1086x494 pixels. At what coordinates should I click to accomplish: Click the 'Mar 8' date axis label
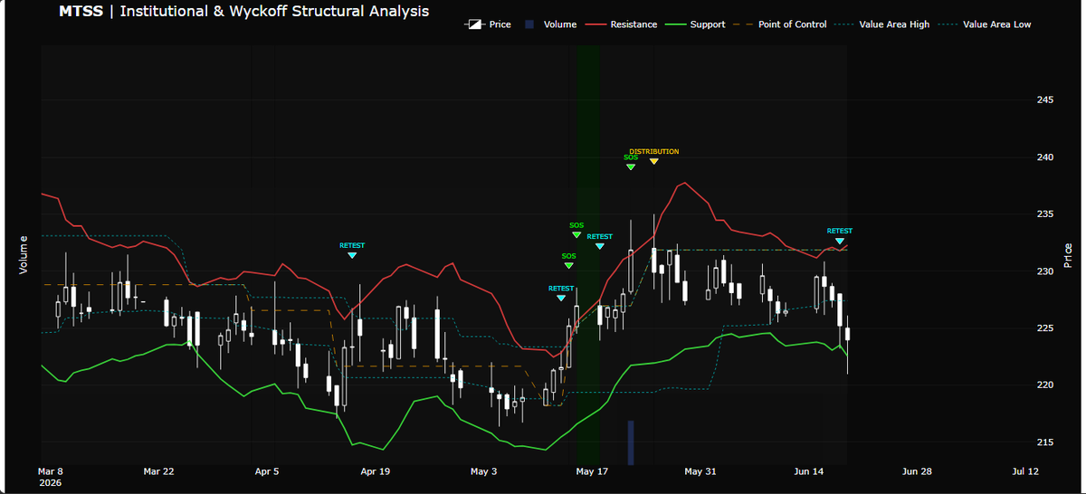(x=51, y=471)
